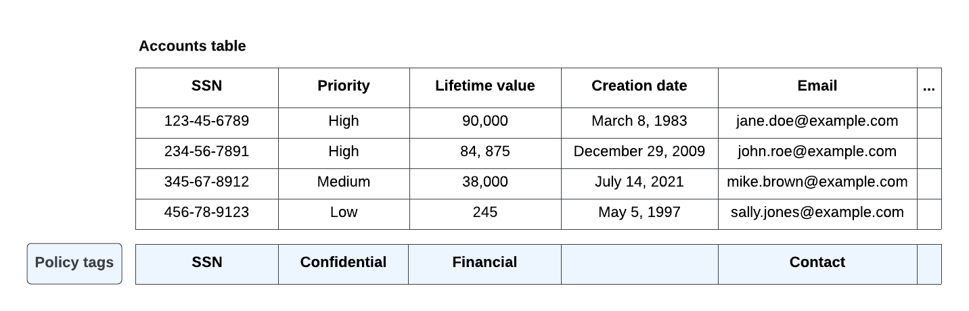Click the SSN cell 123-45-6789
The width and height of the screenshot is (969, 311).
(206, 122)
